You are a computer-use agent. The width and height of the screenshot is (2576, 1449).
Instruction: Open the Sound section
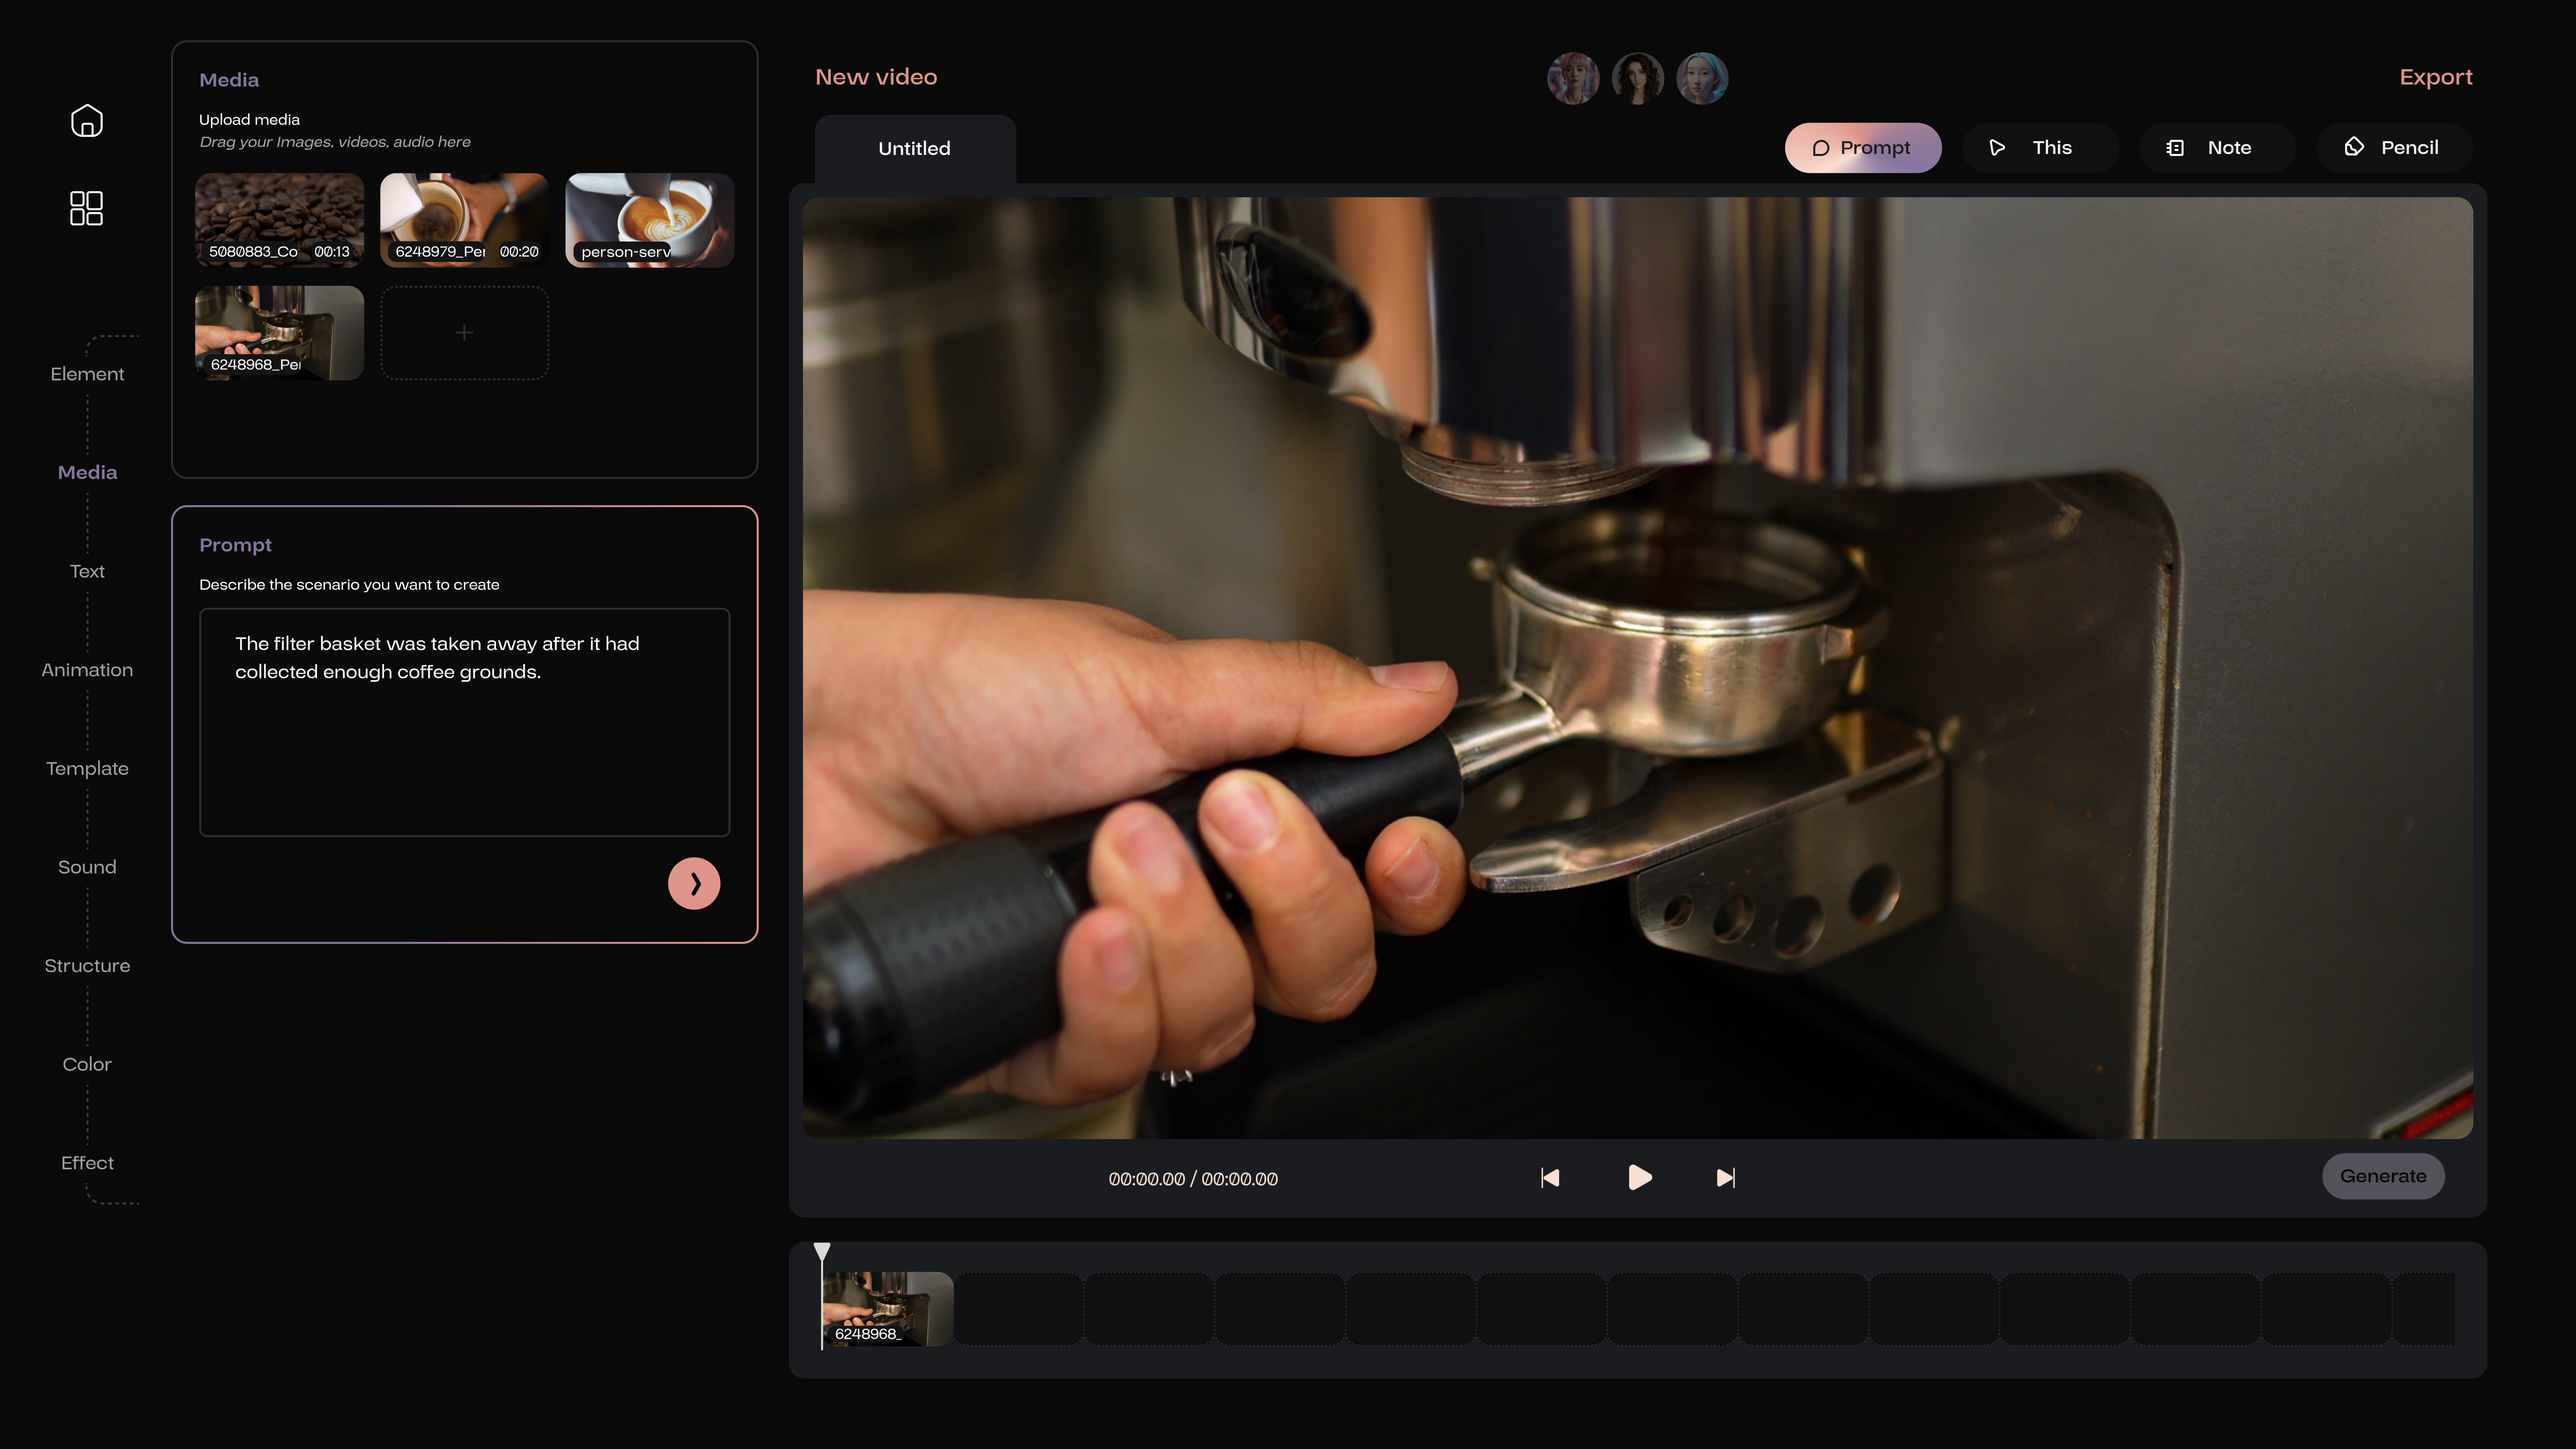pos(87,867)
